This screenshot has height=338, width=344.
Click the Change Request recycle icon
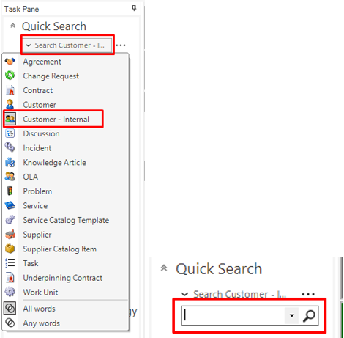point(10,76)
